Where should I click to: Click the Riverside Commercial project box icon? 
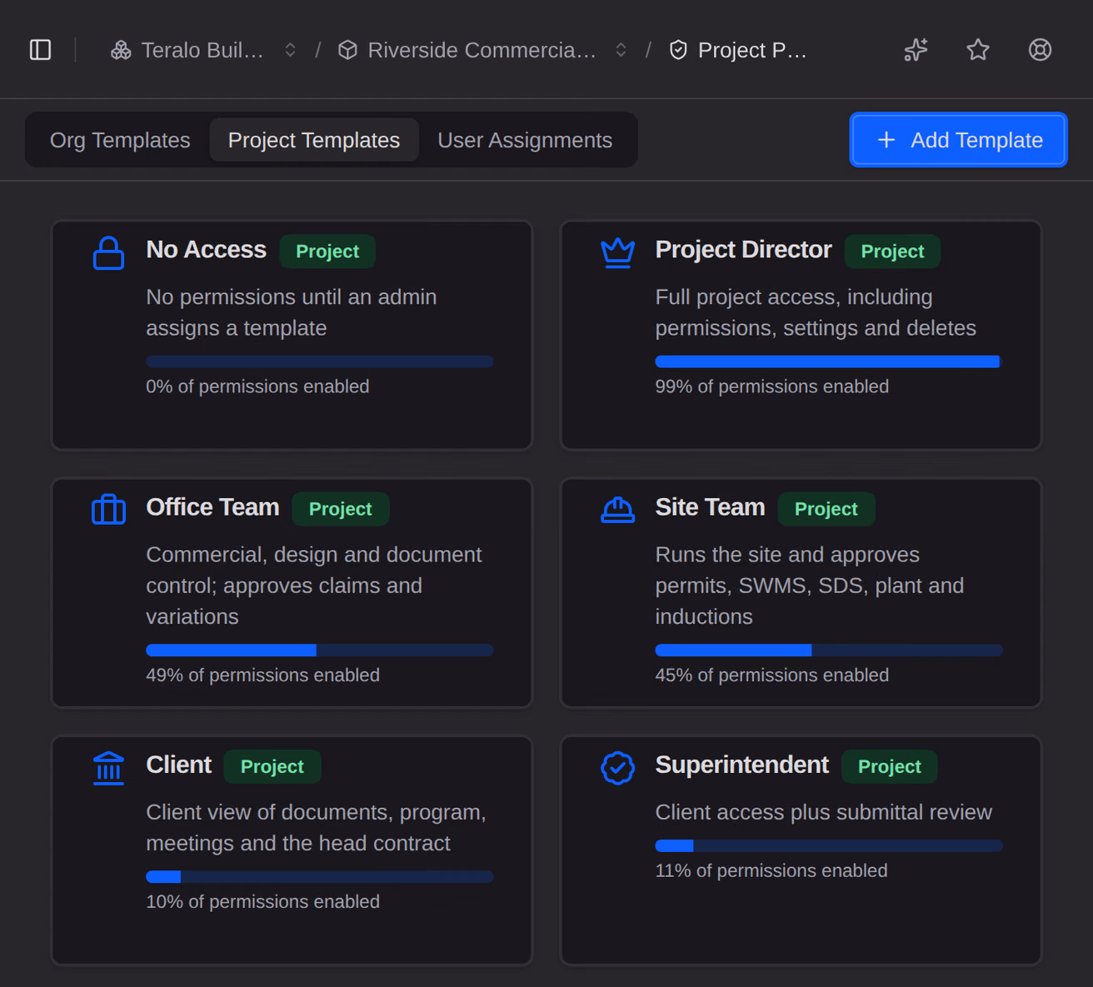pyautogui.click(x=347, y=50)
